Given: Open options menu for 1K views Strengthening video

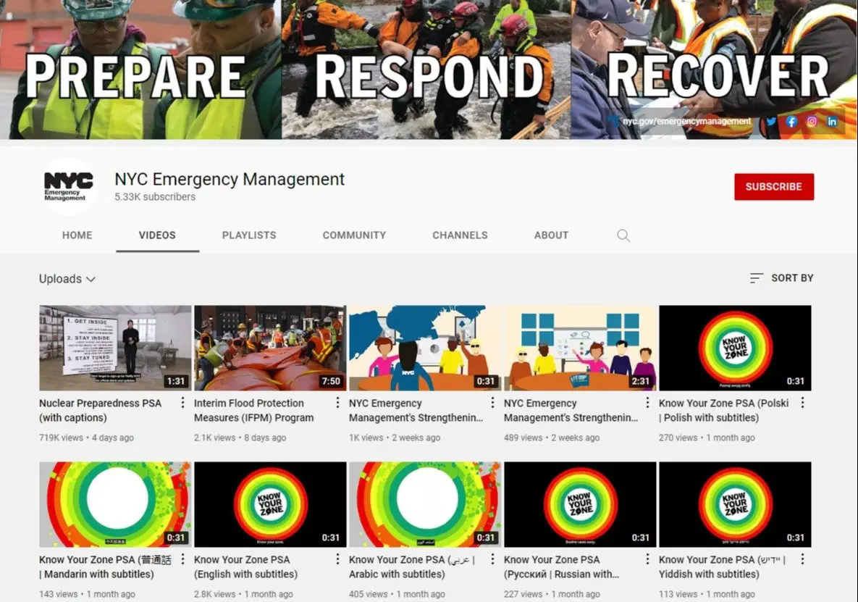Looking at the screenshot, I should pyautogui.click(x=492, y=403).
